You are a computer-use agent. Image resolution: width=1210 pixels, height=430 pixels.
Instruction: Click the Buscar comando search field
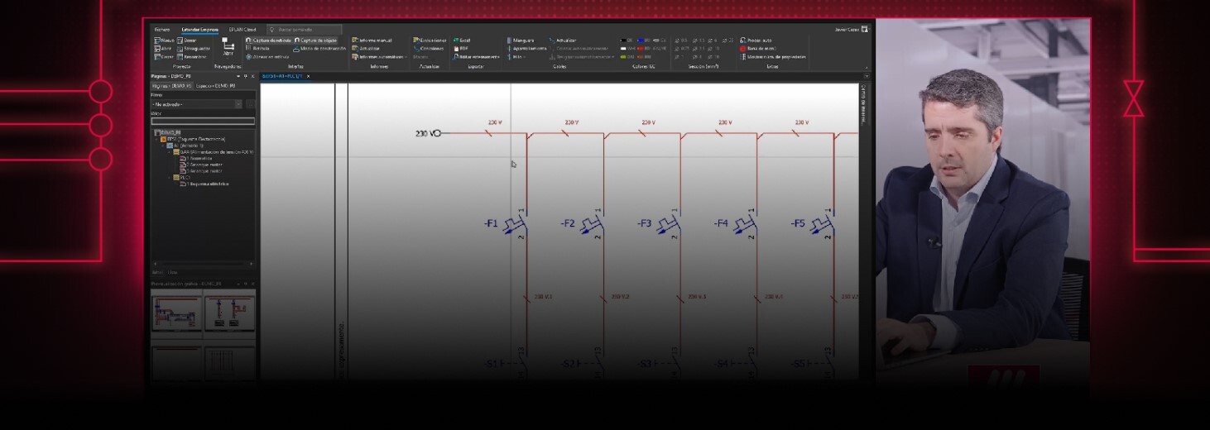click(305, 29)
